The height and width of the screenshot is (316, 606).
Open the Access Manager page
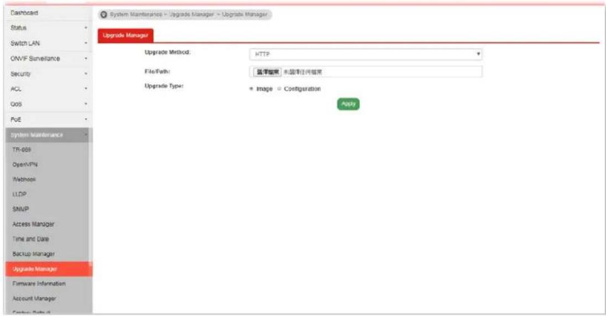(x=46, y=224)
